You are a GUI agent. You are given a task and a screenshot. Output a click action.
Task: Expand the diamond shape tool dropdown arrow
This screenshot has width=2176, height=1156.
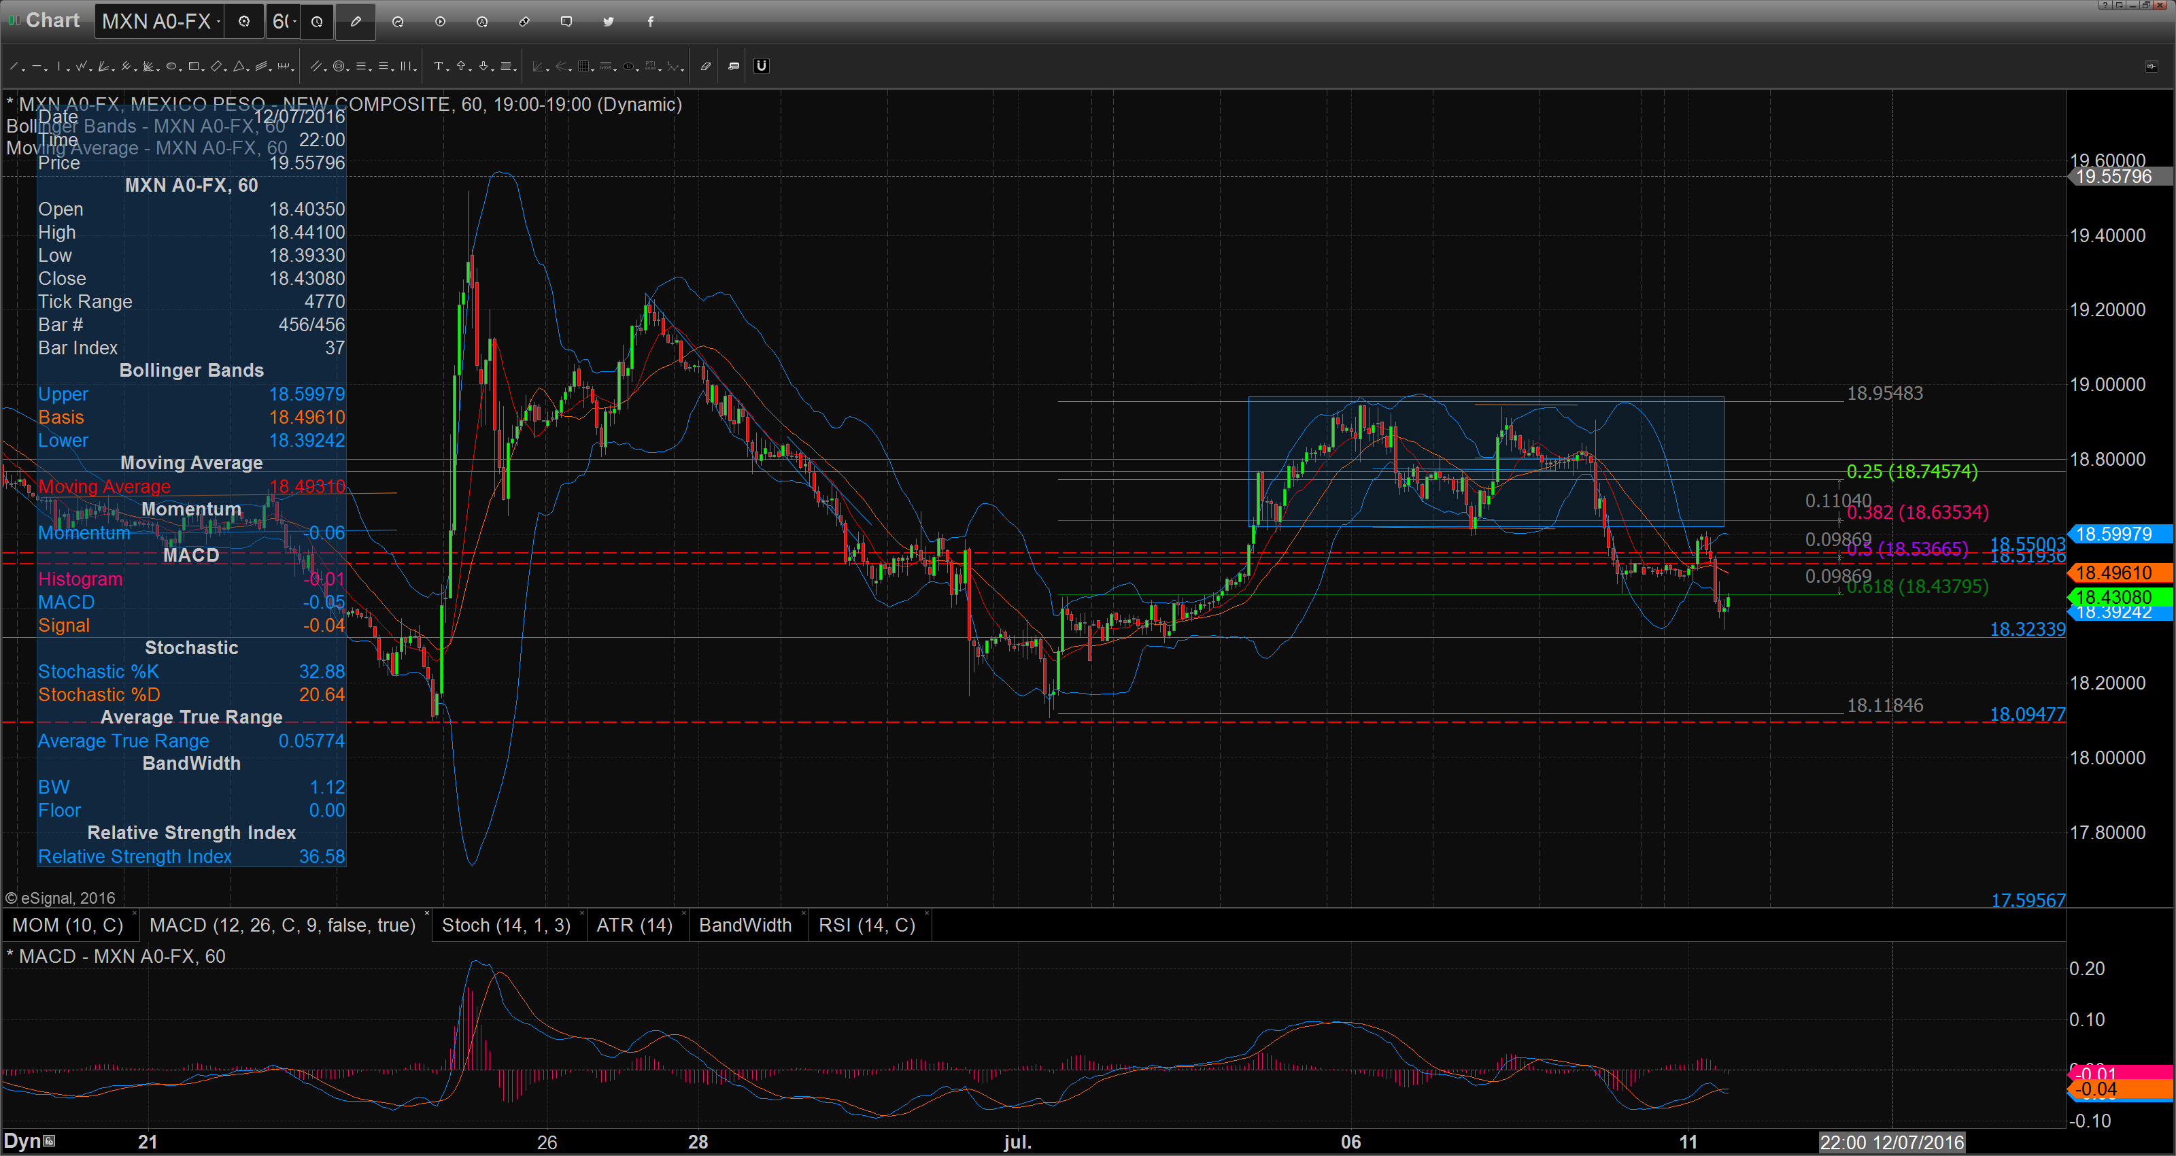[x=226, y=69]
